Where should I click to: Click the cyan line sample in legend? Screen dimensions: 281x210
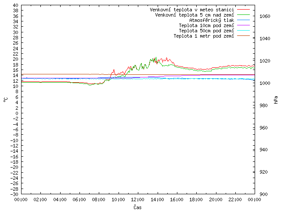point(243,30)
